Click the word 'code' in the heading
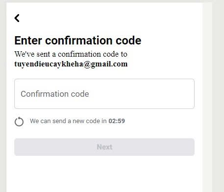This screenshot has height=192, width=224. click(128, 41)
